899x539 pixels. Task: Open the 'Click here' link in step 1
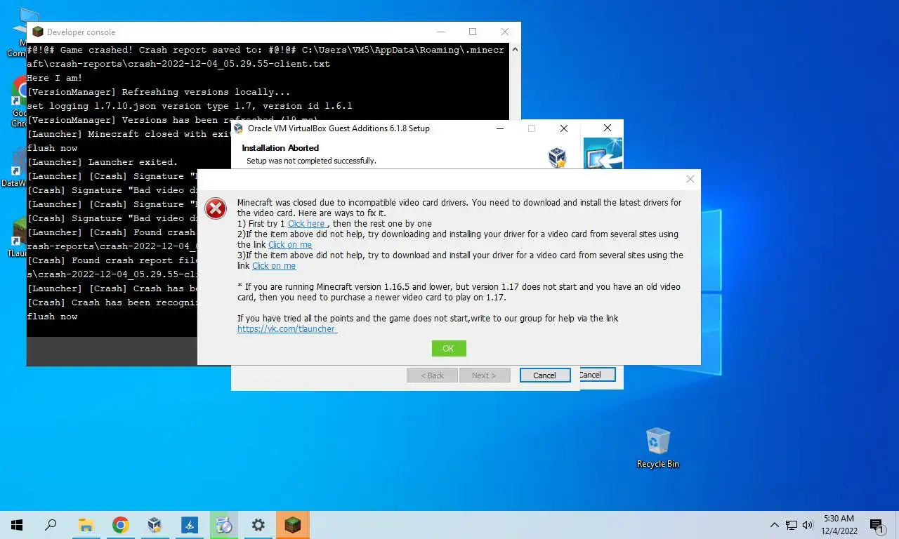(x=306, y=223)
